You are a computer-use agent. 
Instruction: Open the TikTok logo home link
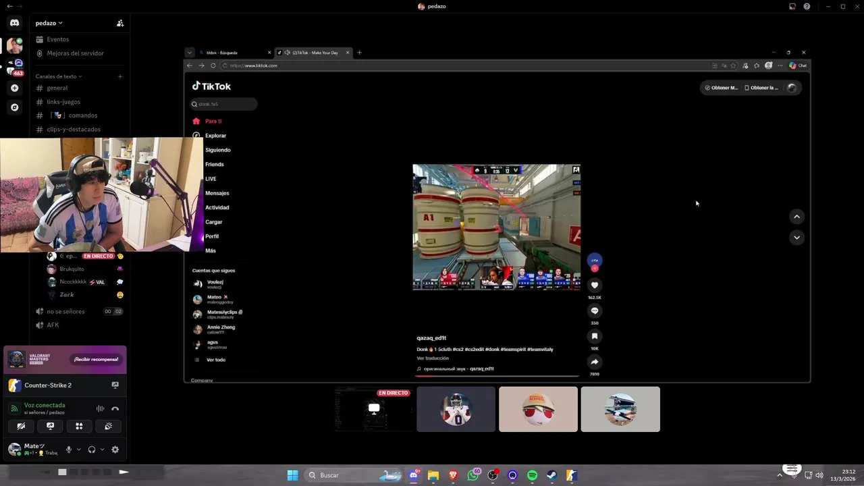(x=211, y=86)
